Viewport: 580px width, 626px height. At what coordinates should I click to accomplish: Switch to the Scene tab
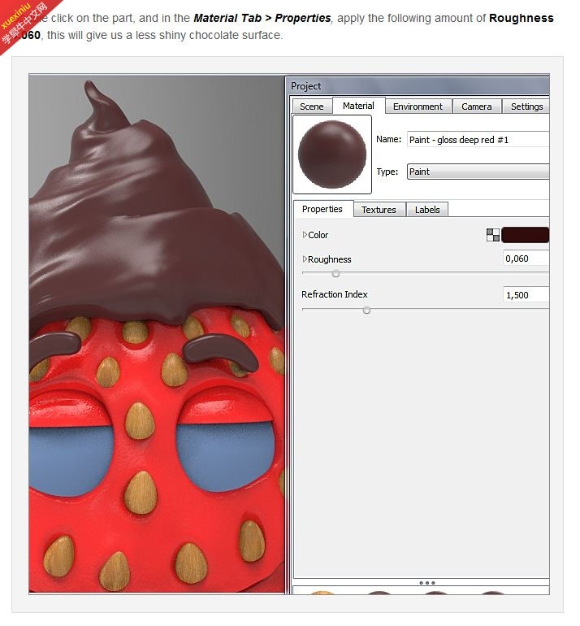[x=312, y=107]
